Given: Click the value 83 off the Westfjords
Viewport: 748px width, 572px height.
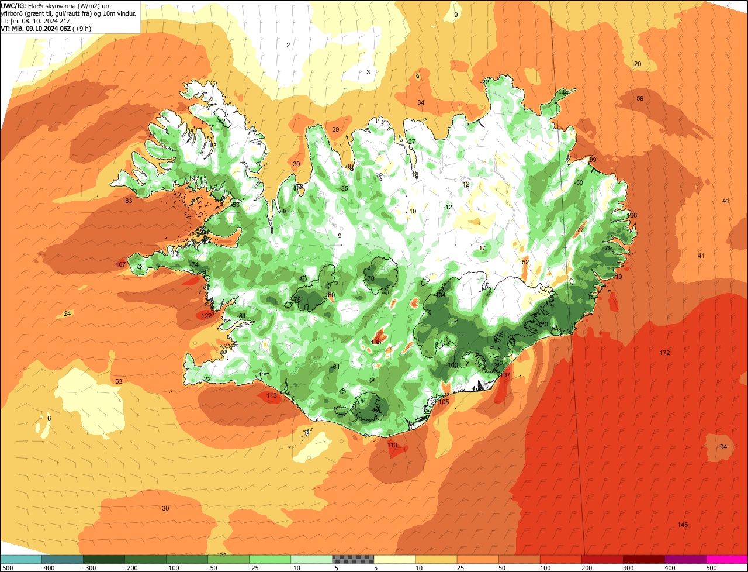Looking at the screenshot, I should (129, 201).
